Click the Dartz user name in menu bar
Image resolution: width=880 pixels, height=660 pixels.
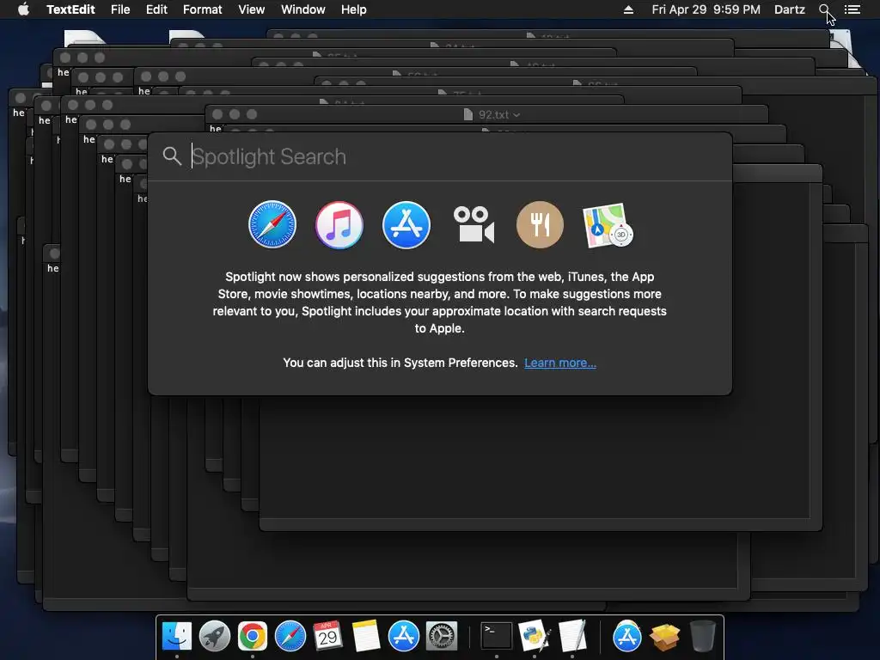[790, 9]
